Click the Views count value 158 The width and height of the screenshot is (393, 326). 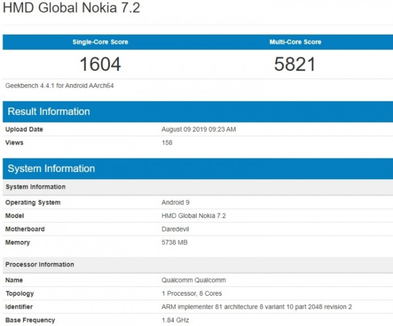click(x=167, y=143)
